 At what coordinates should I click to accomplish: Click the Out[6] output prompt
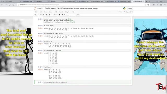[x=40, y=53]
